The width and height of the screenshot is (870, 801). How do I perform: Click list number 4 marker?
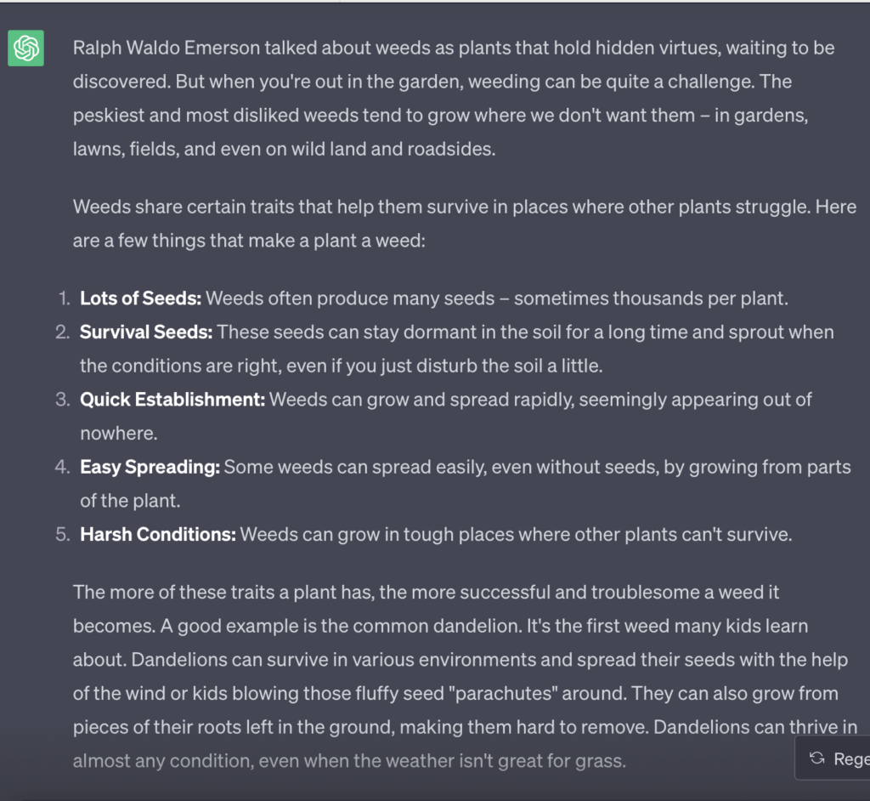pyautogui.click(x=63, y=467)
